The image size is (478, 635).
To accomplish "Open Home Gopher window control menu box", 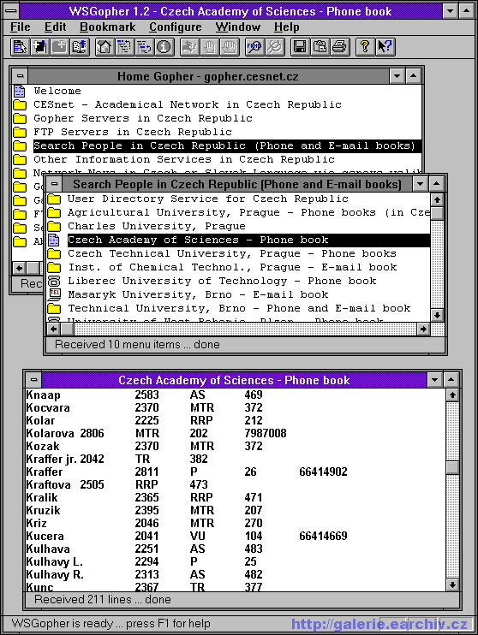I will [x=21, y=75].
